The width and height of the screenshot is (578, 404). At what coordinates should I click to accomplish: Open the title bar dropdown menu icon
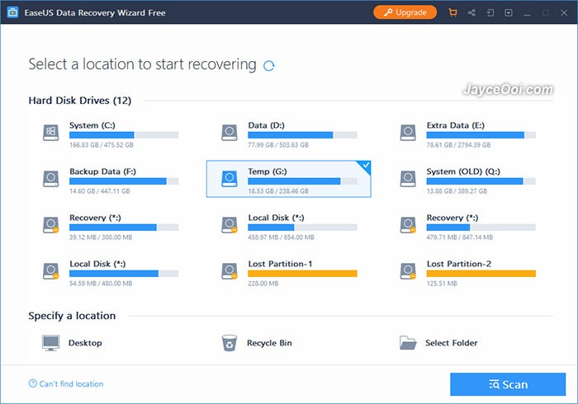pyautogui.click(x=509, y=13)
